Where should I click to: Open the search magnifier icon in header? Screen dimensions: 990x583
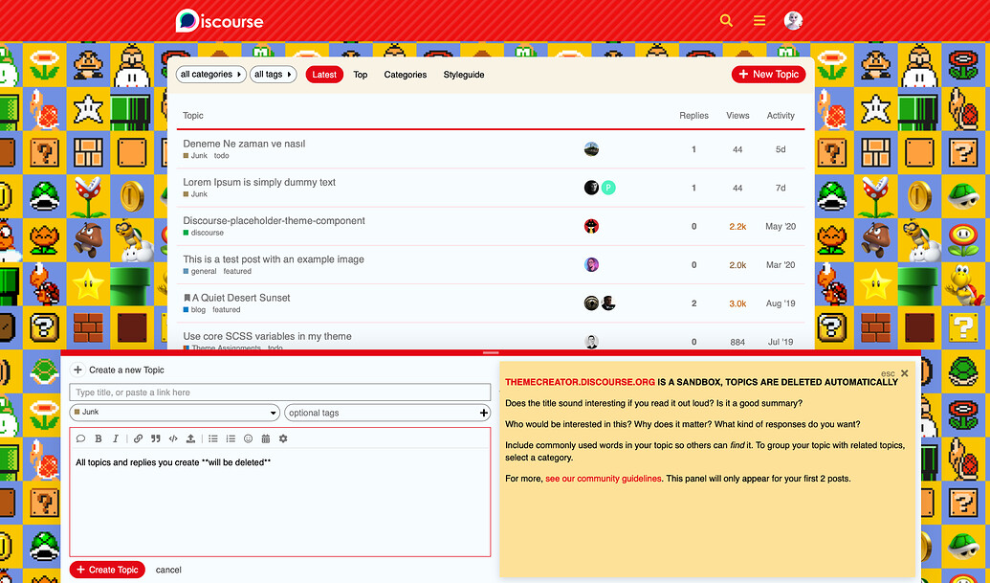(726, 20)
